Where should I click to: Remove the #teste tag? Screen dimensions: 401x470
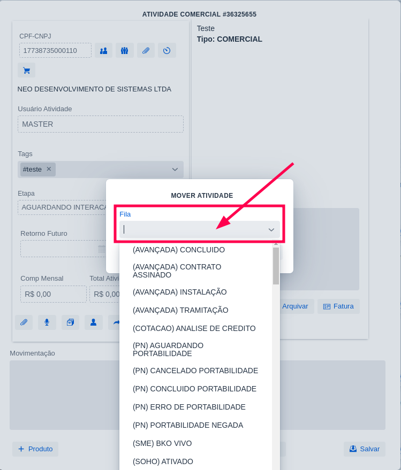click(x=49, y=169)
